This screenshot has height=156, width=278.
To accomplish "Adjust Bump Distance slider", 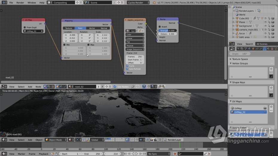I will (167, 34).
